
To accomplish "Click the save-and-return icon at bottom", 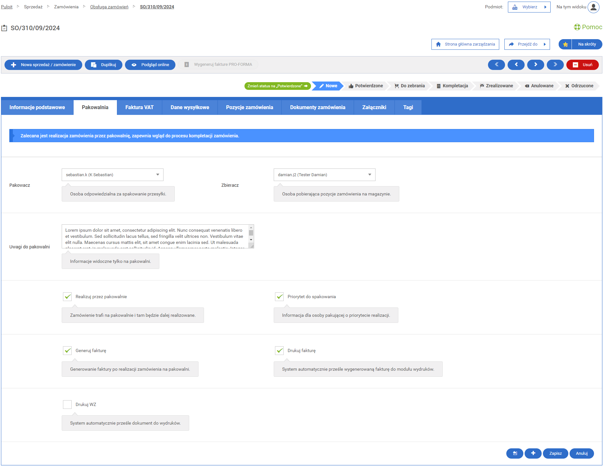I will tap(515, 453).
